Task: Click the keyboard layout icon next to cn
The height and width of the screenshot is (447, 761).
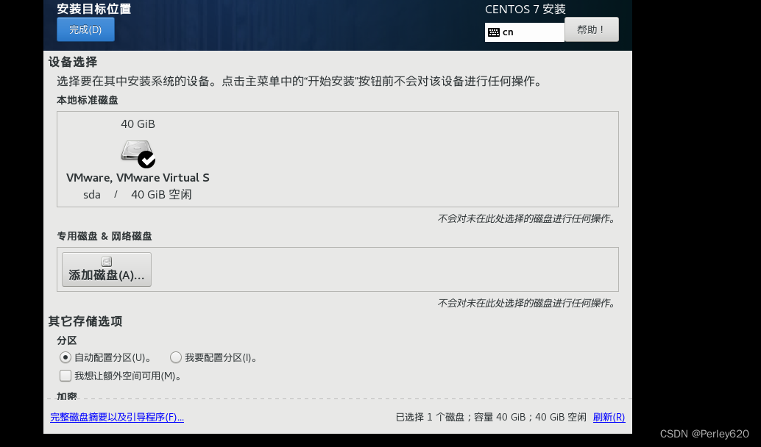Action: click(494, 32)
